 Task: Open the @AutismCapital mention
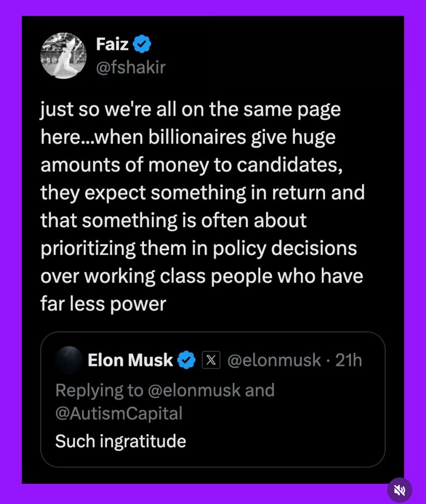click(x=119, y=413)
